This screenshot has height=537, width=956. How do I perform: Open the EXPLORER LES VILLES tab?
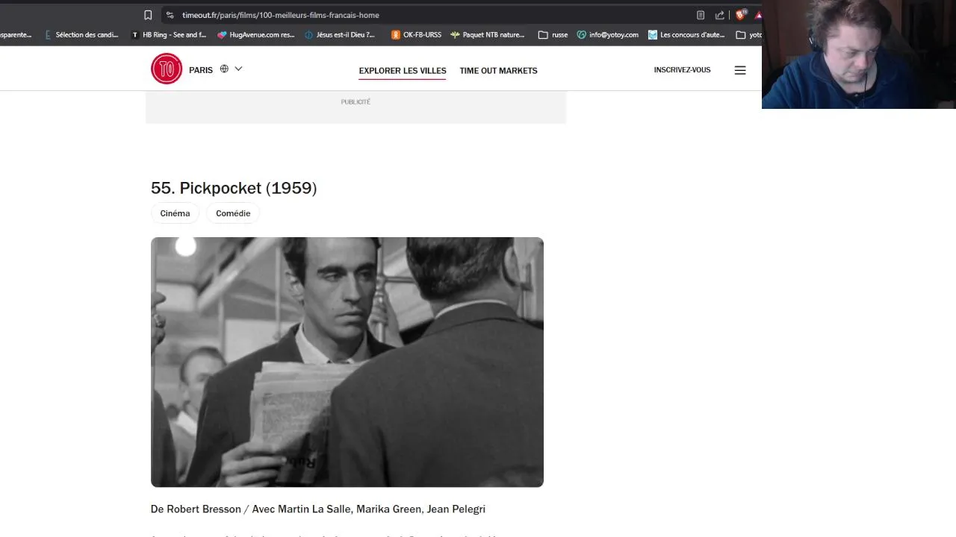(x=403, y=71)
